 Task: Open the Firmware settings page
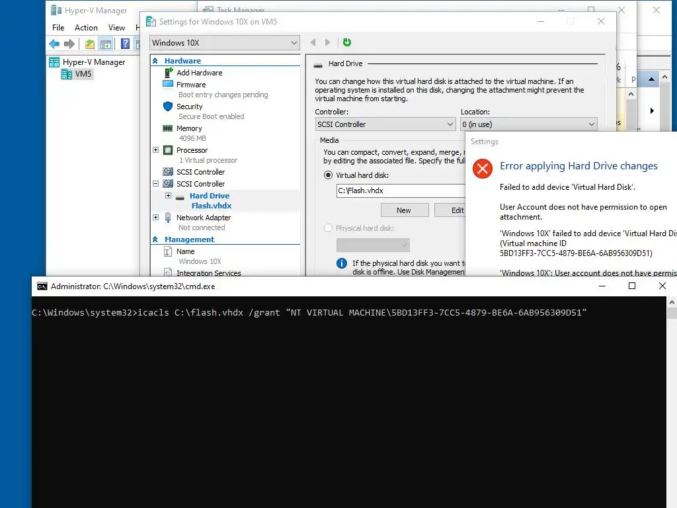[x=191, y=85]
